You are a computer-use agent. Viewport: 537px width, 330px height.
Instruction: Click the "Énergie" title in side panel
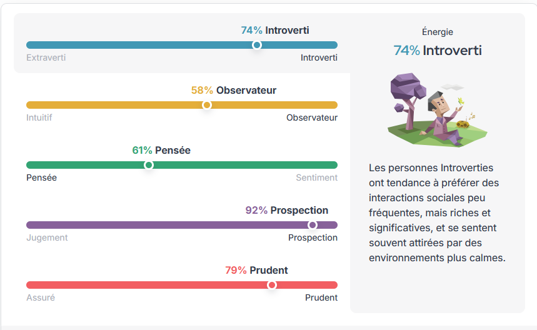438,32
